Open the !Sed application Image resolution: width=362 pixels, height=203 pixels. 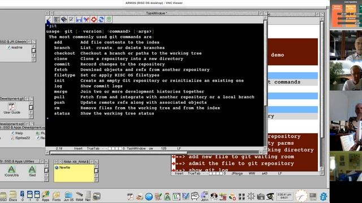point(32,171)
